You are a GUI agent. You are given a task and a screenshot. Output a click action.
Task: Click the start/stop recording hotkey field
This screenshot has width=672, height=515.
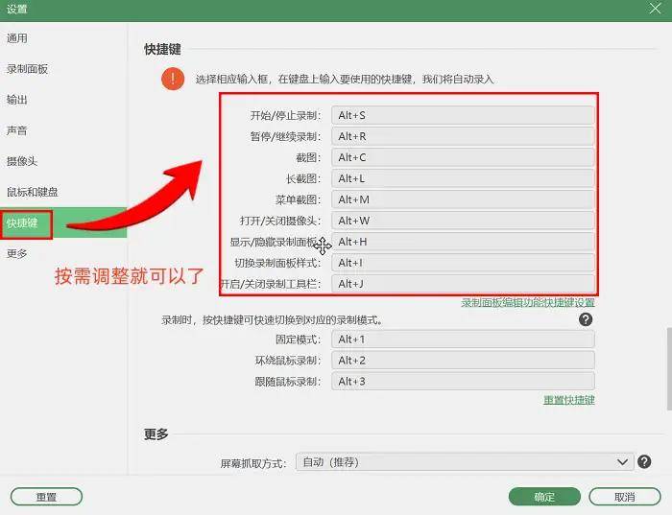click(x=463, y=115)
